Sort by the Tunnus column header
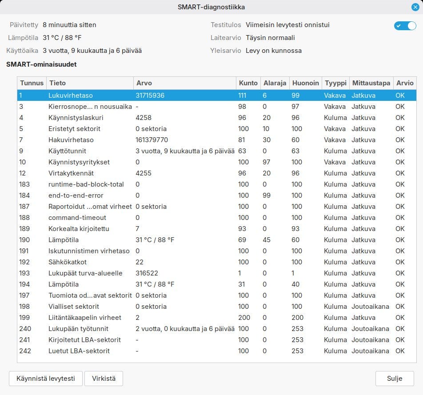Viewport: 423px width, 395px height. point(32,83)
